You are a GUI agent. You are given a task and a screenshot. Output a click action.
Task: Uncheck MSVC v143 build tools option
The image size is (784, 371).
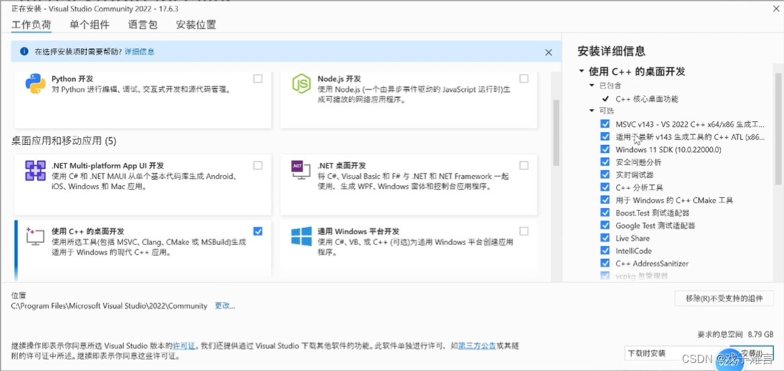pos(605,124)
